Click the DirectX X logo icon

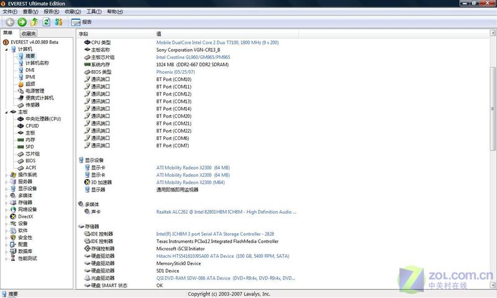point(13,216)
